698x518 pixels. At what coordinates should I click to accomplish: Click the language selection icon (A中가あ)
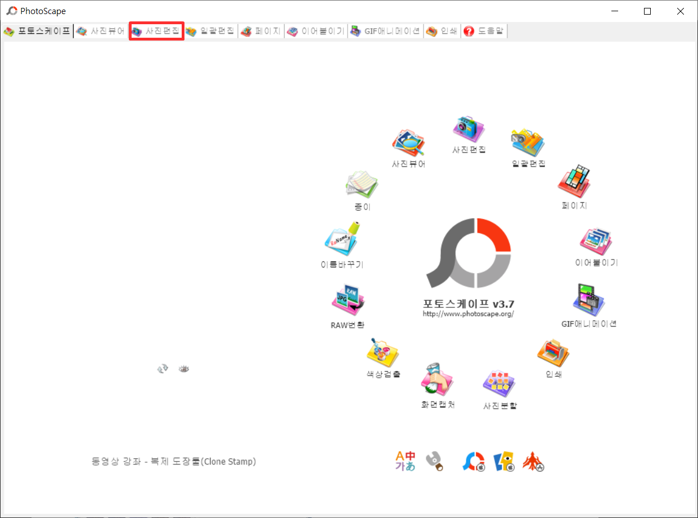405,461
